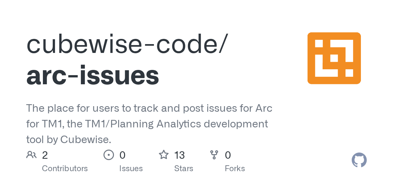Click the stars count number 13

tap(179, 155)
